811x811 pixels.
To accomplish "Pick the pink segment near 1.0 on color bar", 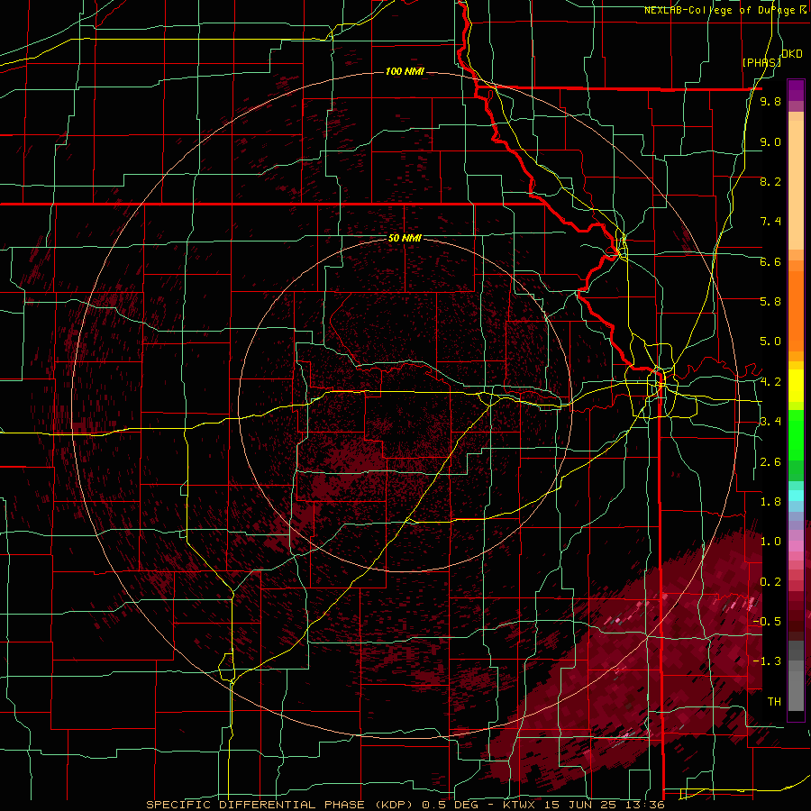I will [796, 546].
